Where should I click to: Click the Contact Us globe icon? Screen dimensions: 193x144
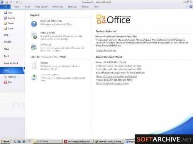pyautogui.click(x=34, y=48)
